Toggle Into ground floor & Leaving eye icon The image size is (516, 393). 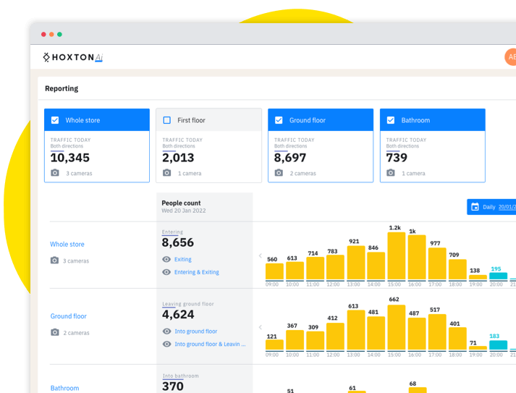tap(167, 345)
